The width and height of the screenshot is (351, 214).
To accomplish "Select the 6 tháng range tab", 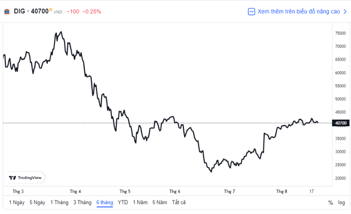I will 105,202.
